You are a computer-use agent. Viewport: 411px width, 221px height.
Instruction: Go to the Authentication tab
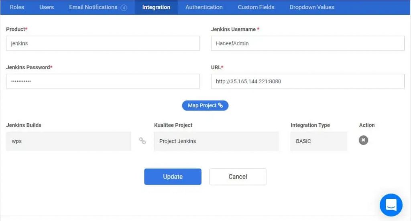204,7
